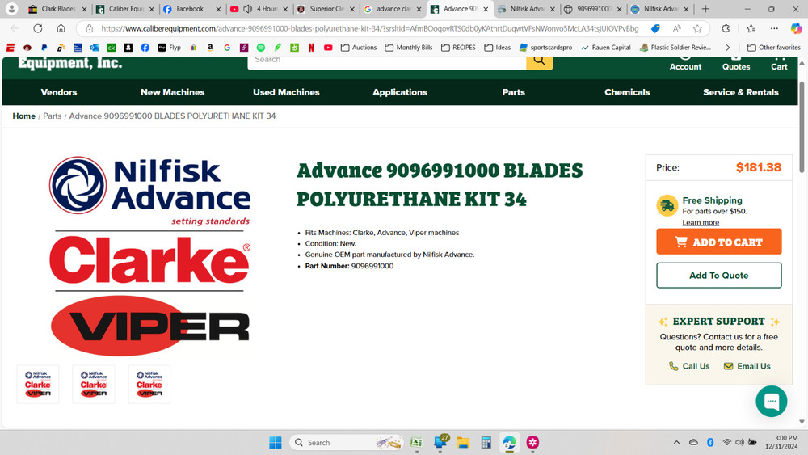Screen dimensions: 808x455
Task: Open the Other favorites folder
Action: coord(773,48)
